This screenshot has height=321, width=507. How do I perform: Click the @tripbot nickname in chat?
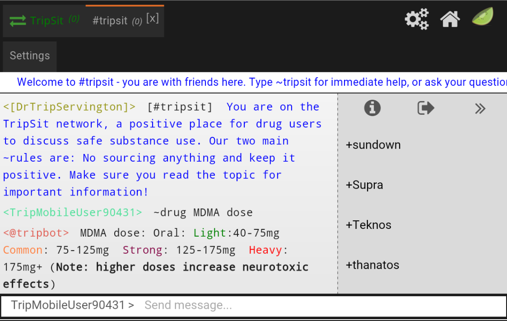click(36, 233)
